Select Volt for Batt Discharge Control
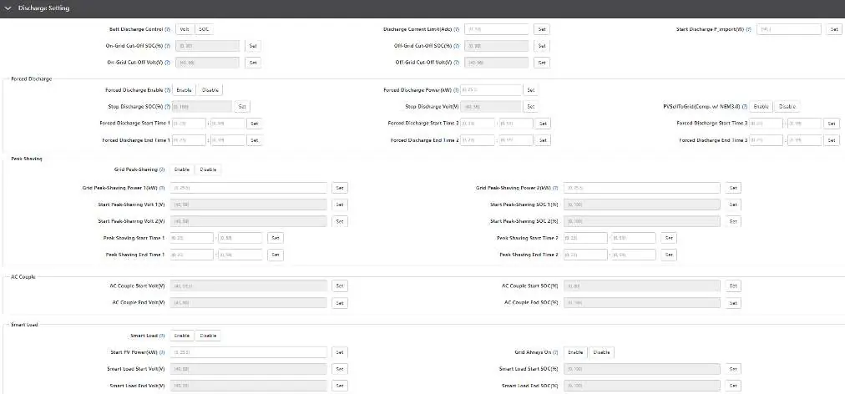This screenshot has height=394, width=845. [185, 30]
